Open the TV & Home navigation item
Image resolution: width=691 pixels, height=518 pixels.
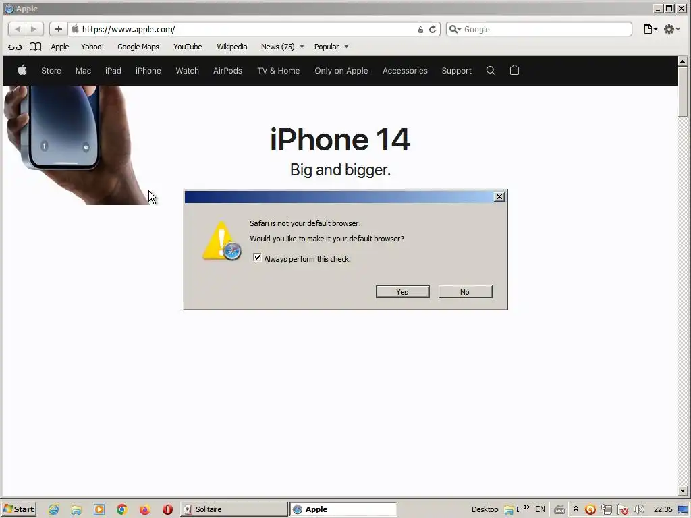tap(279, 70)
